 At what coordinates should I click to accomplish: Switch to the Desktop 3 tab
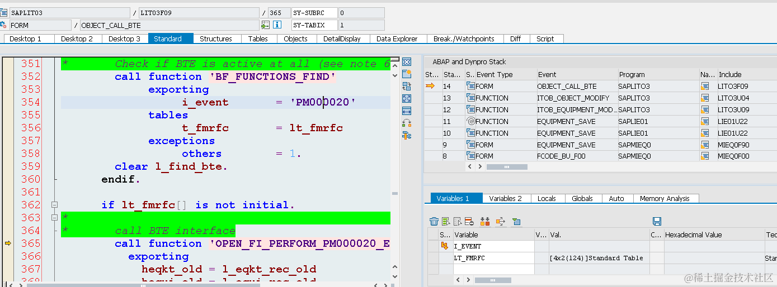(x=125, y=39)
